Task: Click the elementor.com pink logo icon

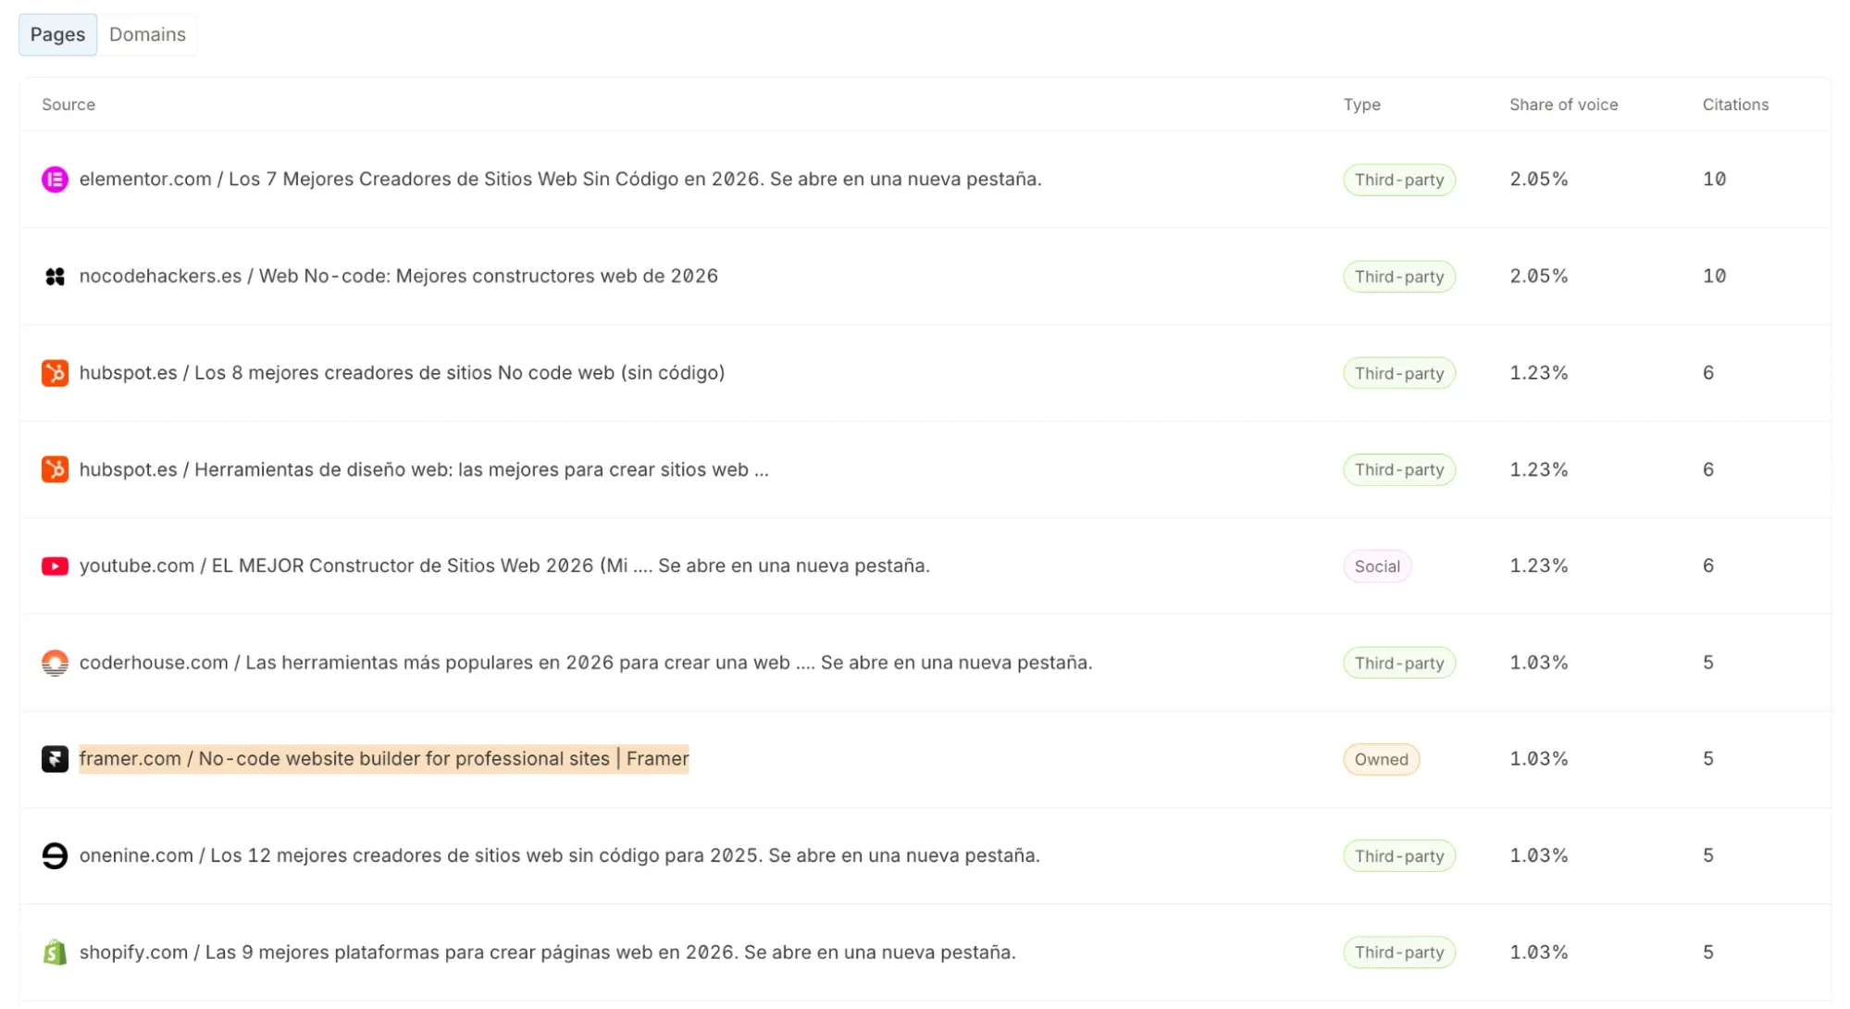Action: pos(55,180)
